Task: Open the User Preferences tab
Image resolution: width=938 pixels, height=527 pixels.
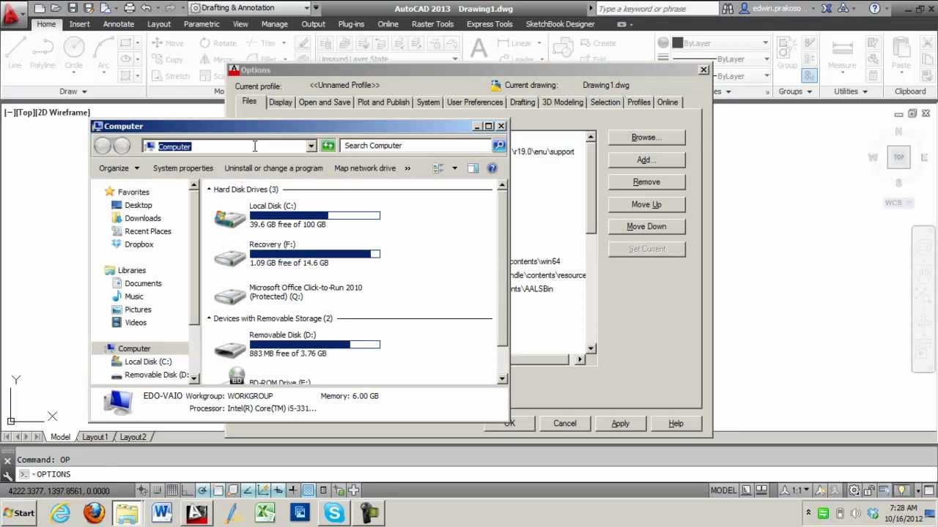Action: pyautogui.click(x=475, y=102)
